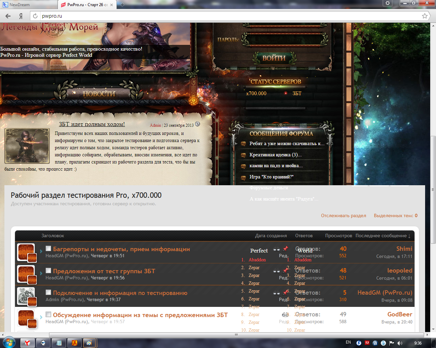This screenshot has height=348, width=436.
Task: Reload the page with the refresh icon
Action: pos(35,16)
